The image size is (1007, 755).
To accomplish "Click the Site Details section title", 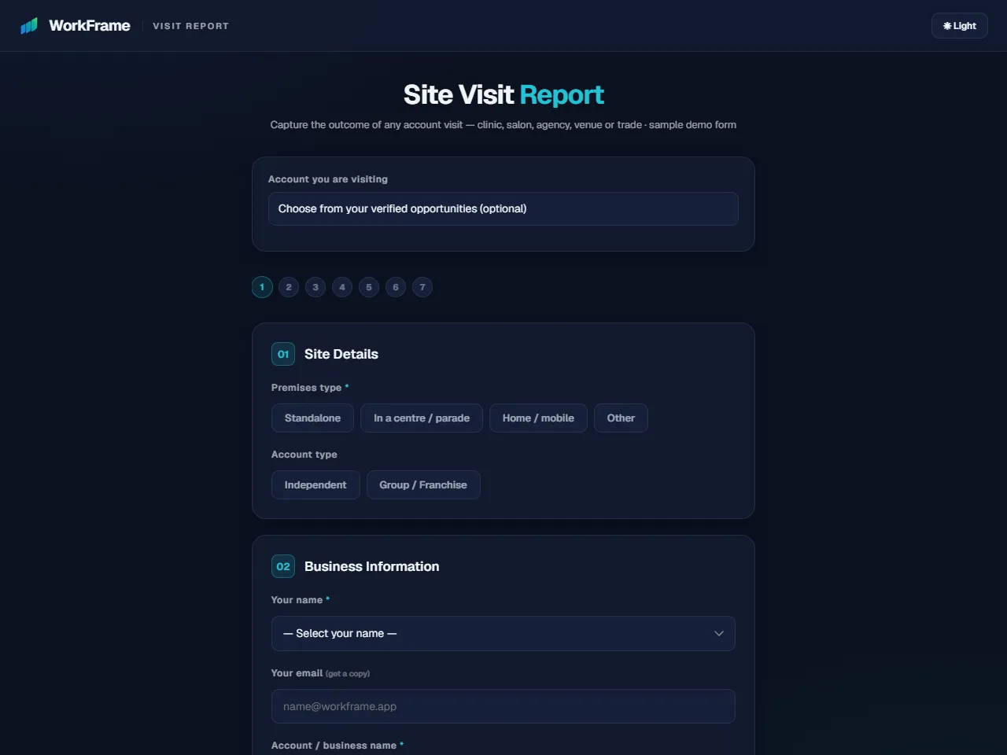I will [341, 354].
